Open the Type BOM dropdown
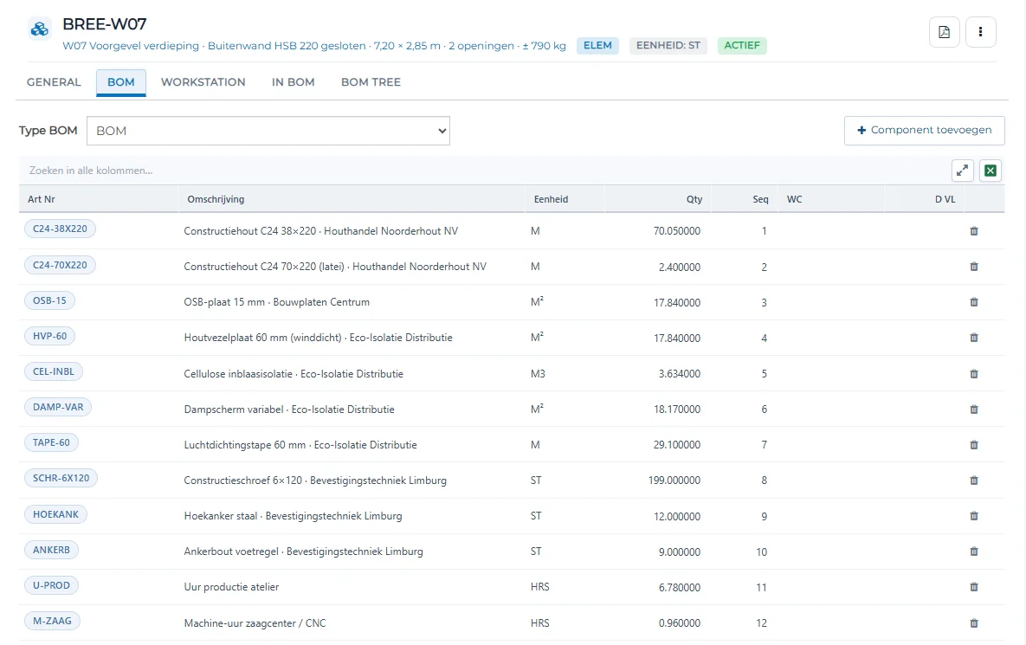 (x=268, y=131)
